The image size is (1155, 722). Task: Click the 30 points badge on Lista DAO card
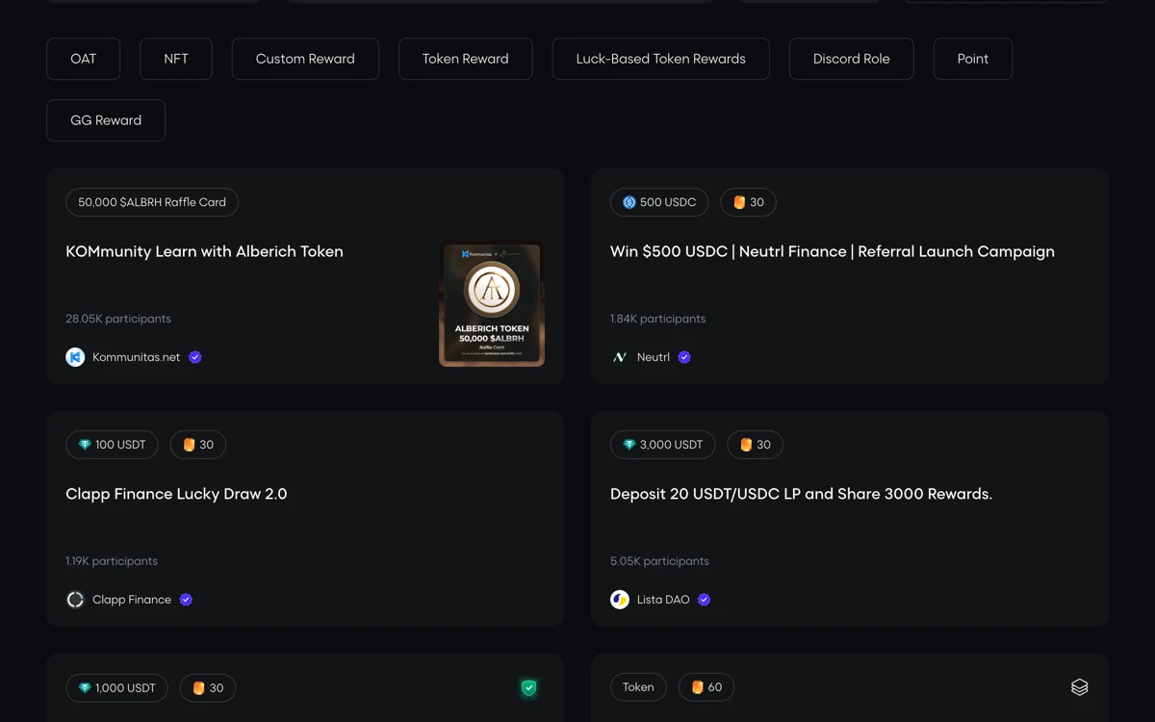(755, 445)
